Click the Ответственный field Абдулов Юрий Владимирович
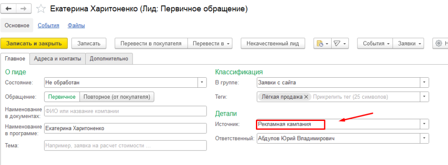Viewport: 448px width, 165px height. 339,138
